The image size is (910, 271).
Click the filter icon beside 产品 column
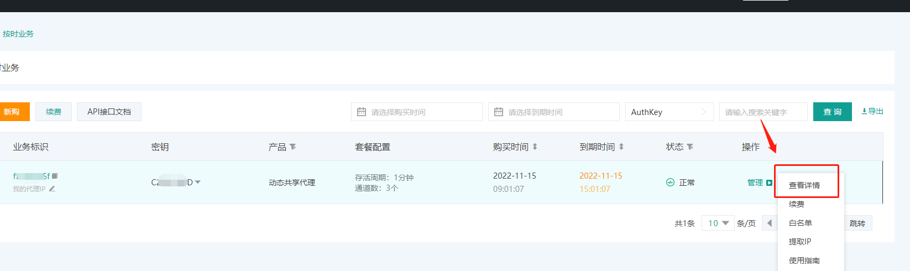(292, 147)
